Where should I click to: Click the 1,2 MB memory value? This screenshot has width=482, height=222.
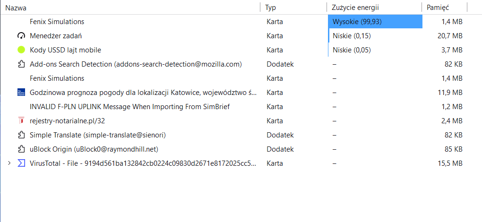tap(452, 107)
